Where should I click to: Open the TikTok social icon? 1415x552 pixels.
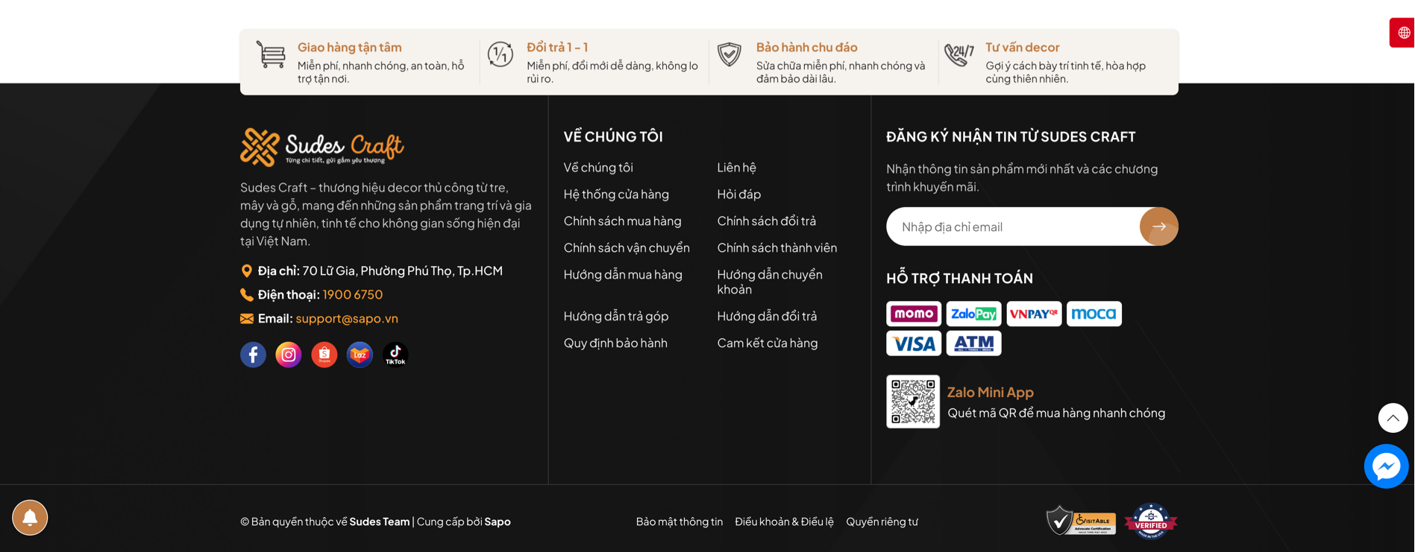395,355
